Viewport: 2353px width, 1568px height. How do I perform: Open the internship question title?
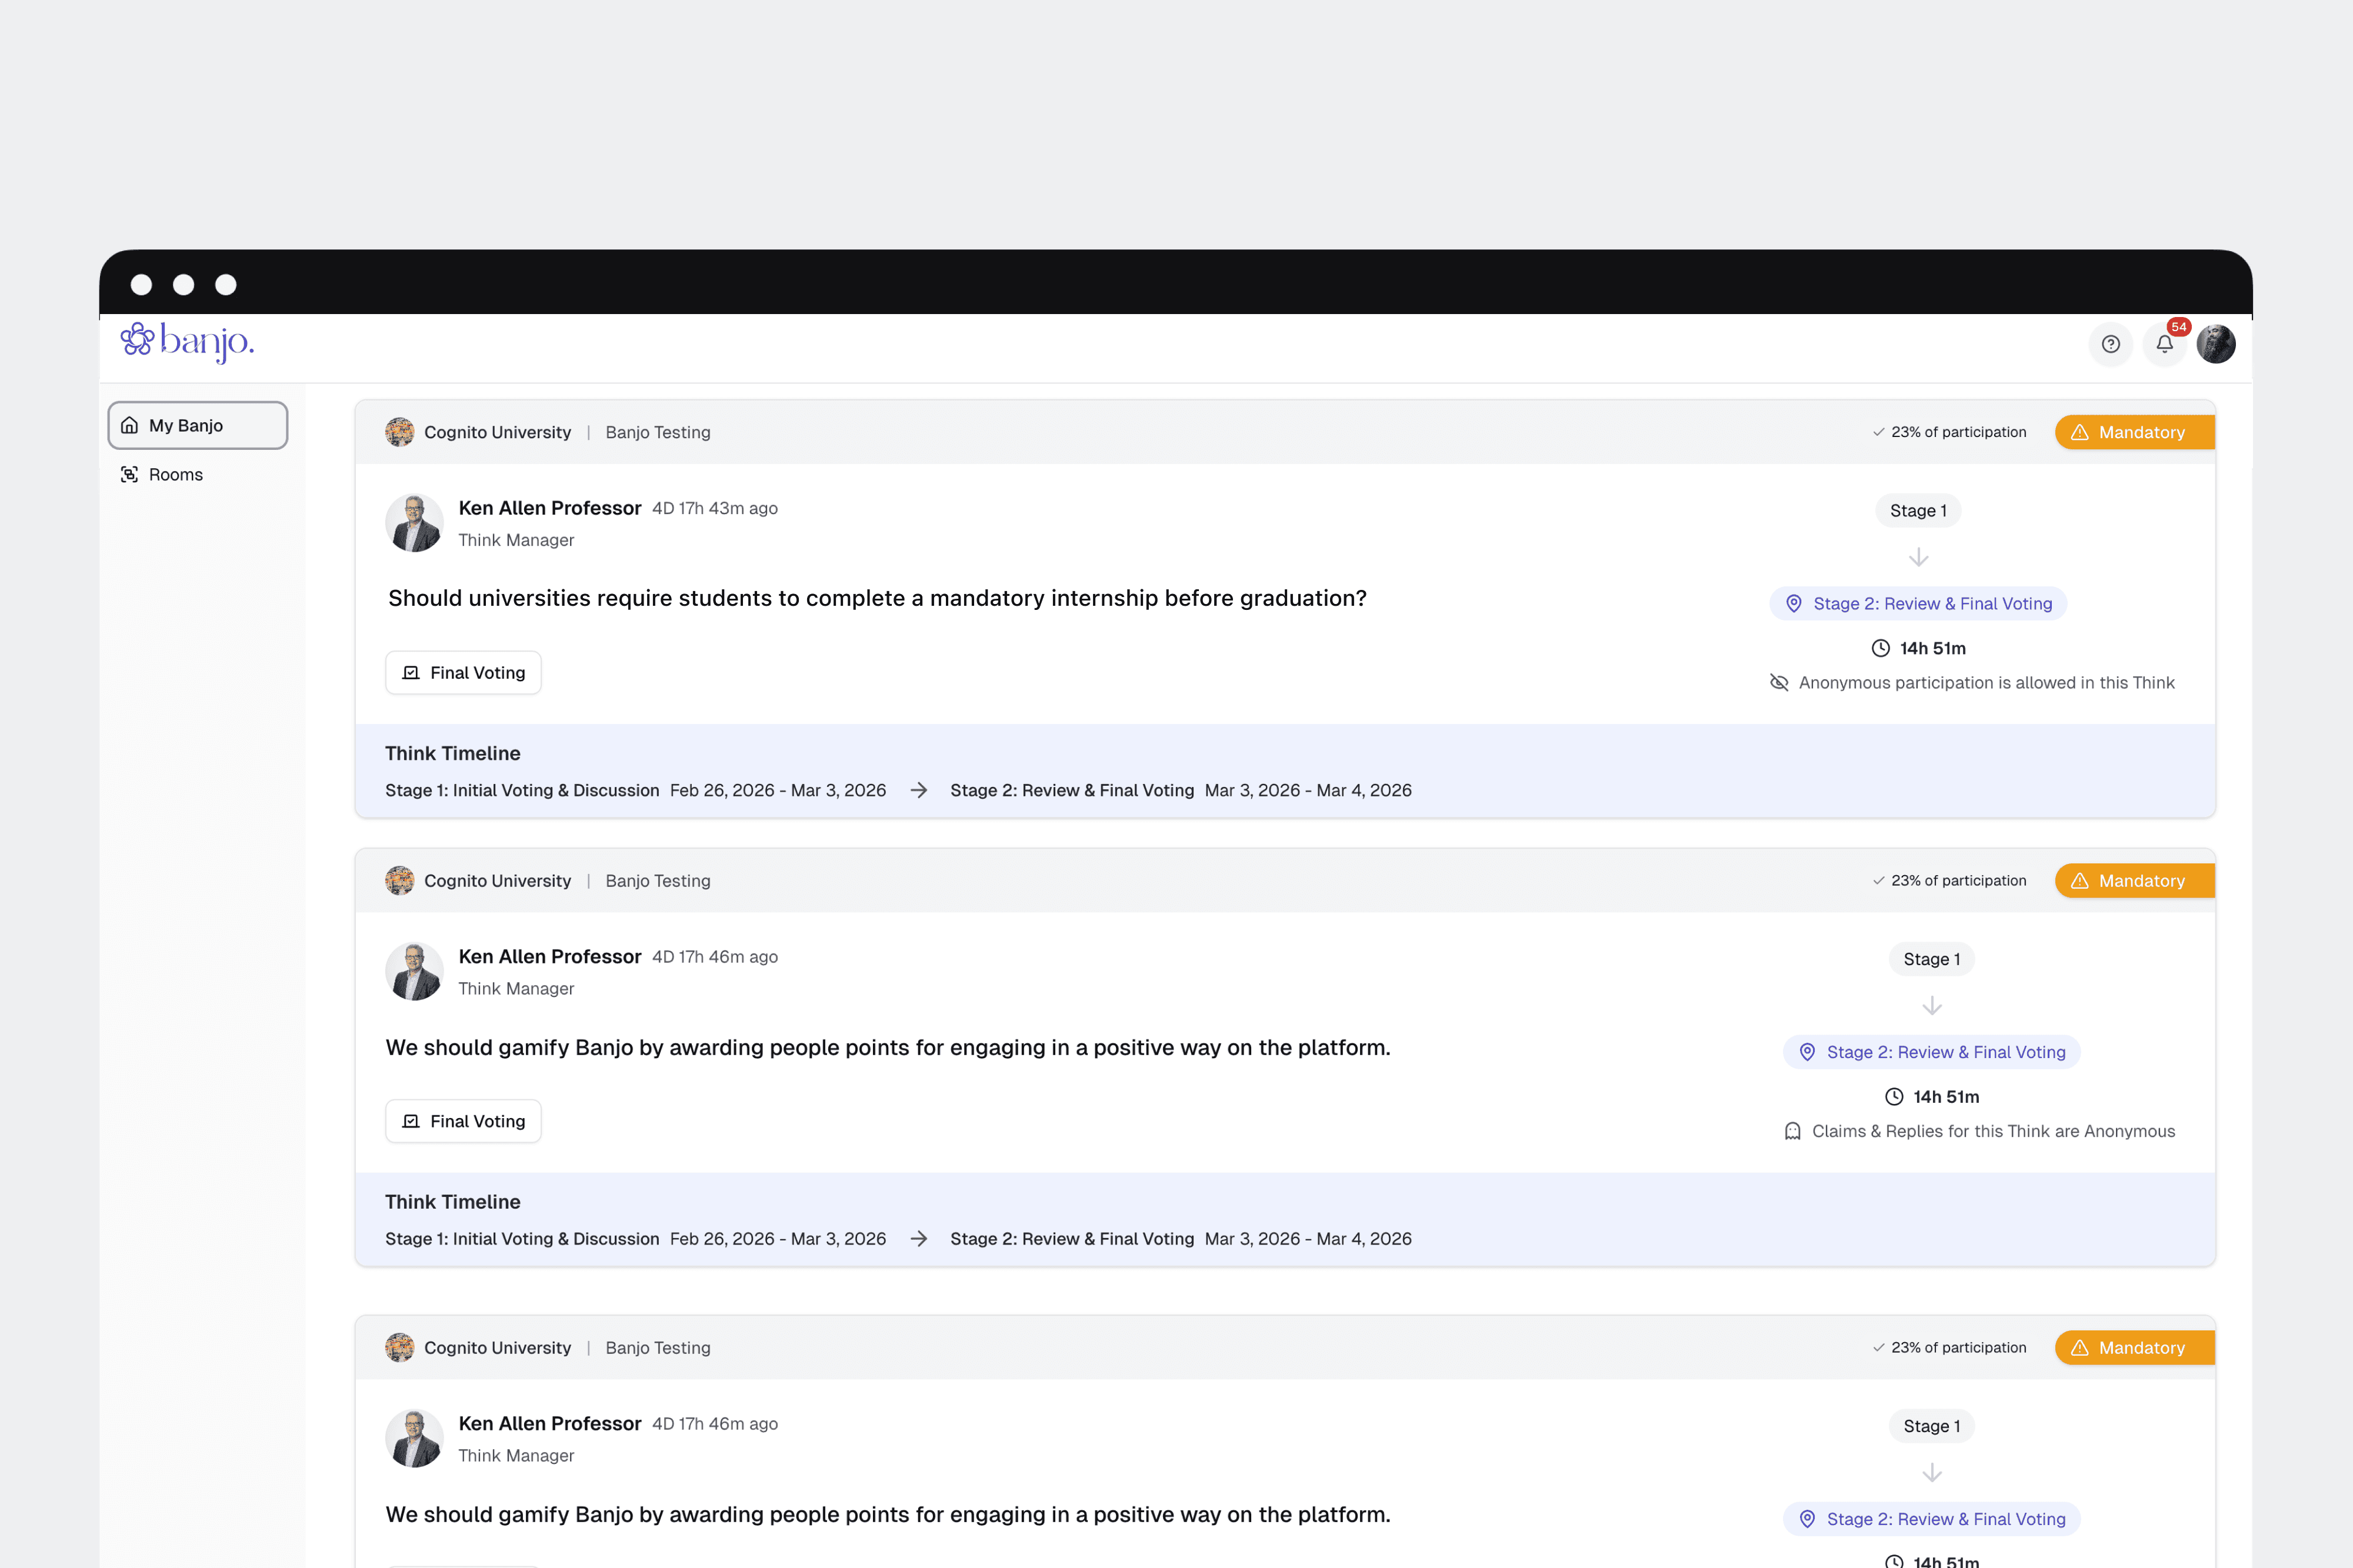[x=877, y=598]
